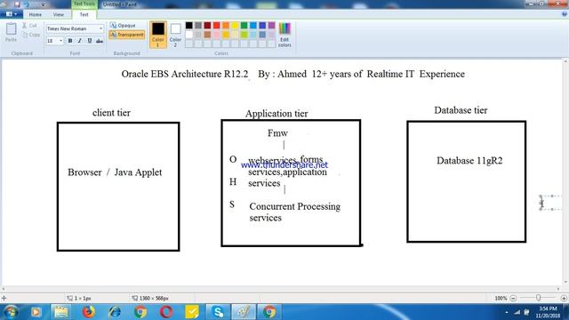Switch to the Home ribbon tab

coord(36,14)
